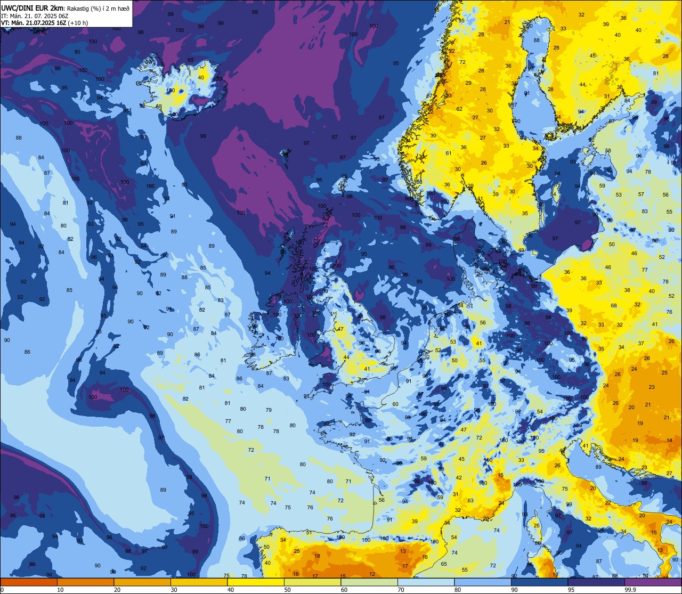The height and width of the screenshot is (594, 682).
Task: Click the 20–30% legend color segment
Action: pos(142,582)
